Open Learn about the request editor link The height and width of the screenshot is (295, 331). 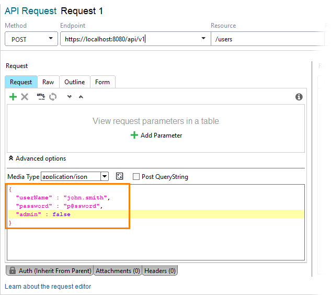[x=48, y=286]
